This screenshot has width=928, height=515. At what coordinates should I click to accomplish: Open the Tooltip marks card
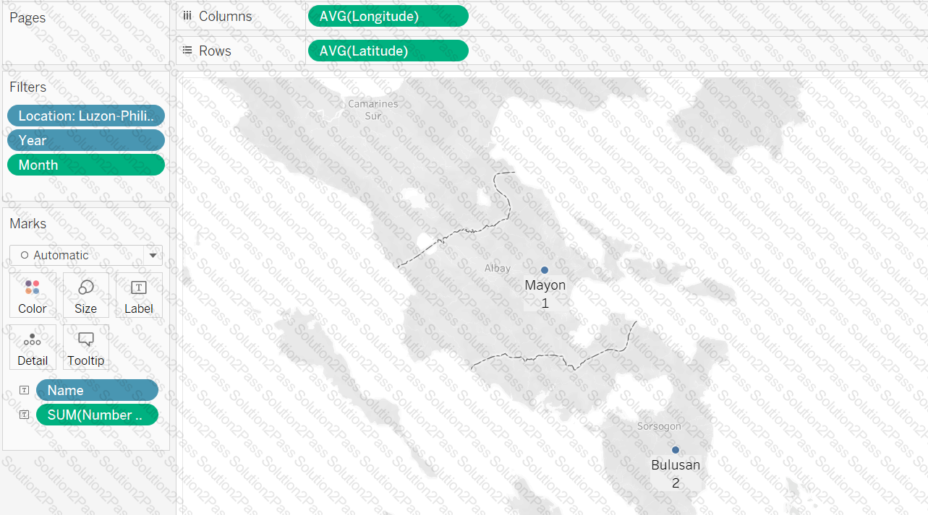(85, 347)
